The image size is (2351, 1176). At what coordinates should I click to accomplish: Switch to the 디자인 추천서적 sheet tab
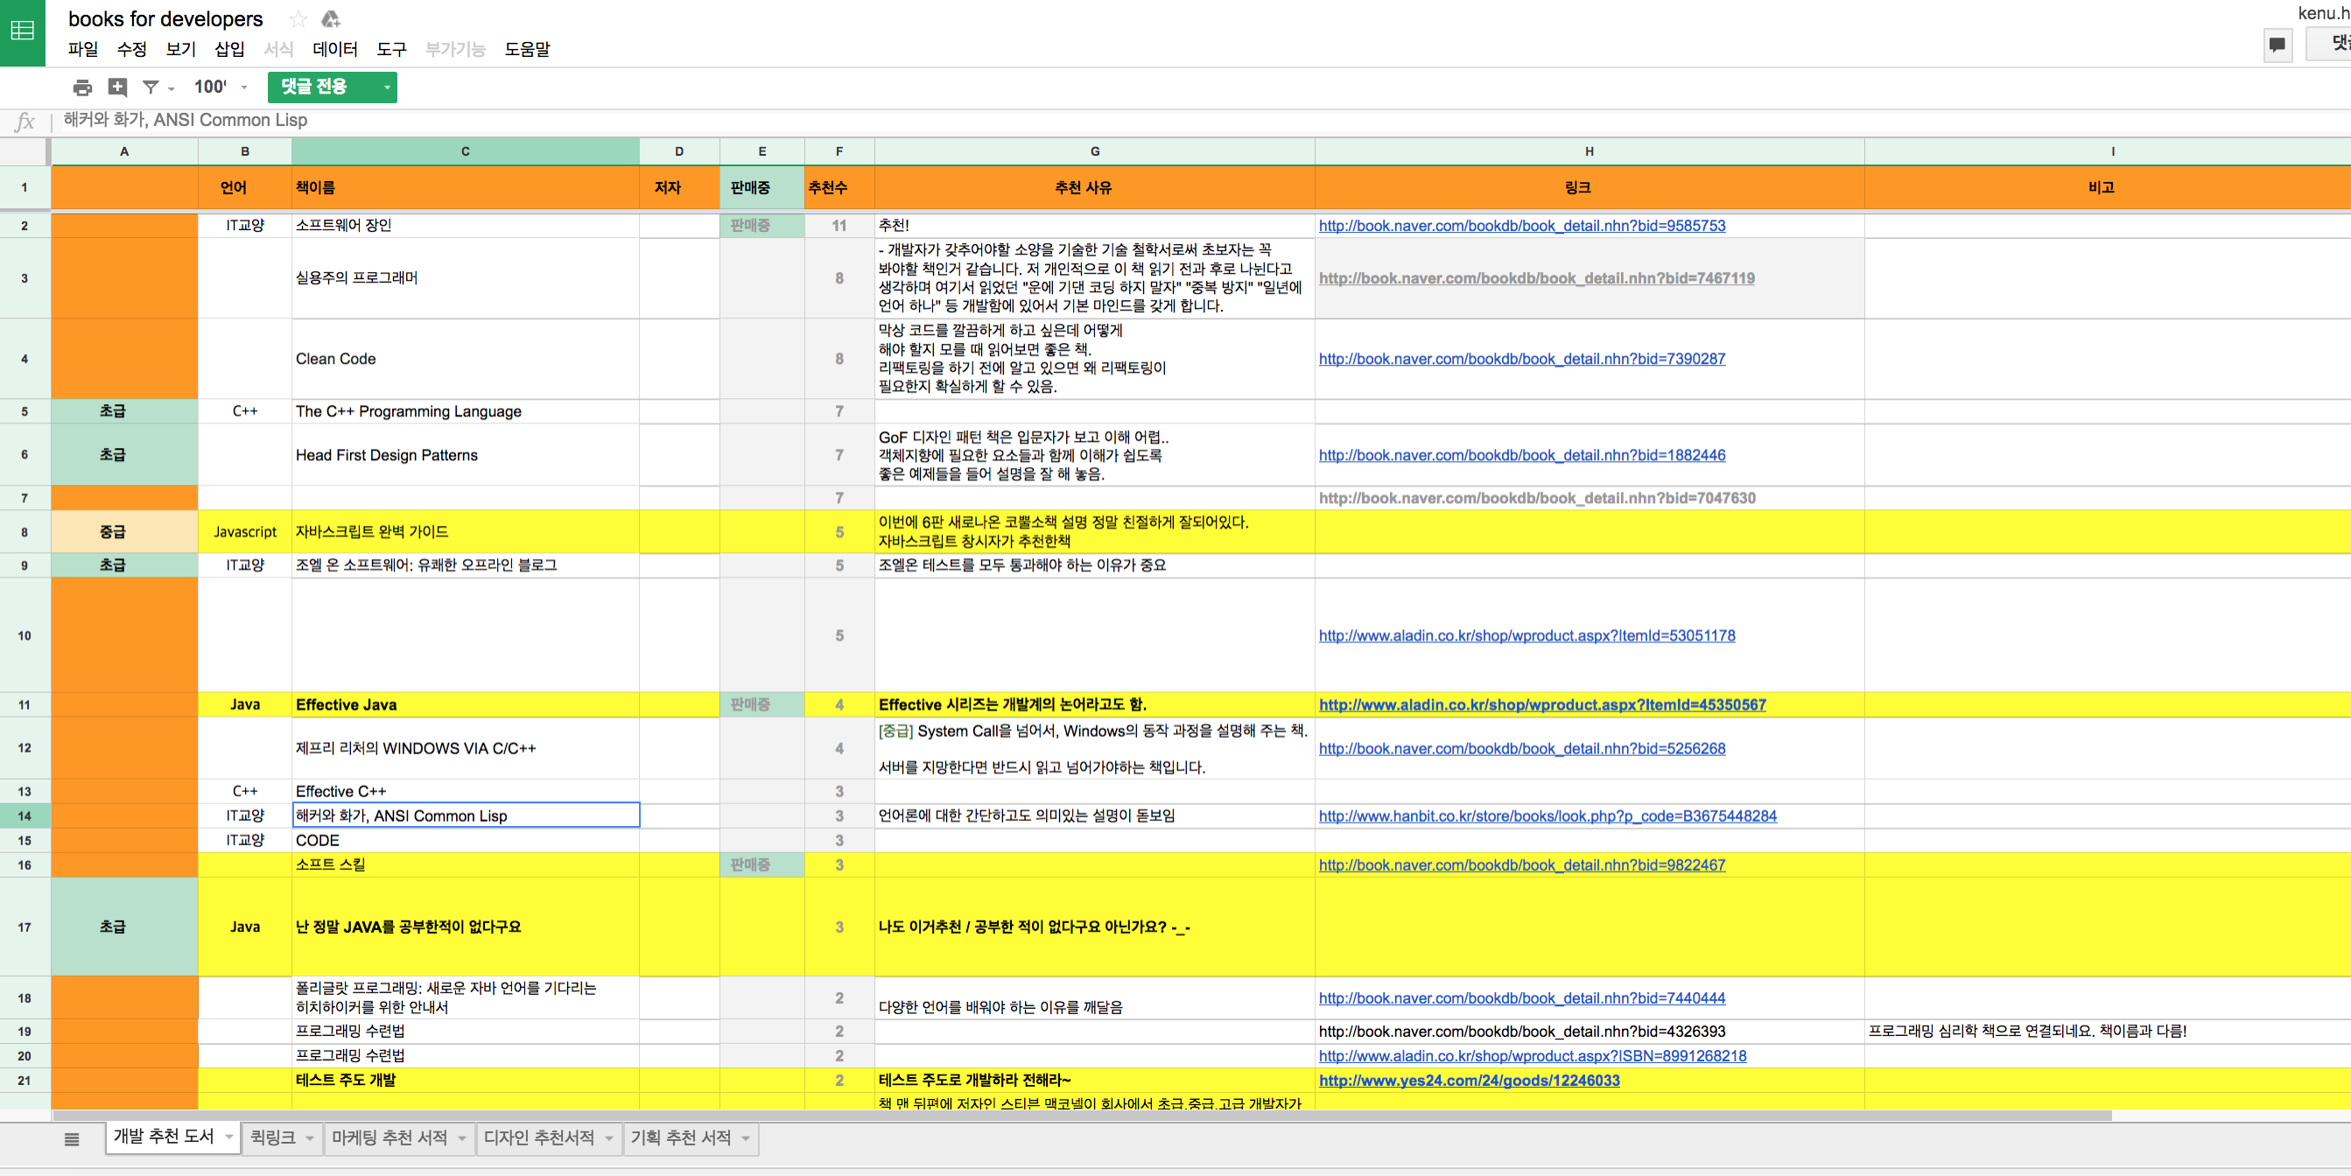[549, 1138]
